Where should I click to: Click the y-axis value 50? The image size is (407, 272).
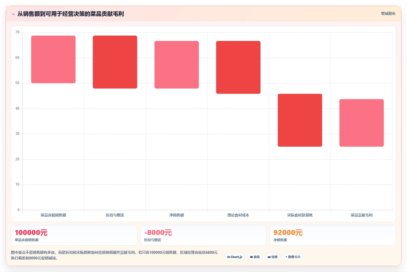[17, 83]
